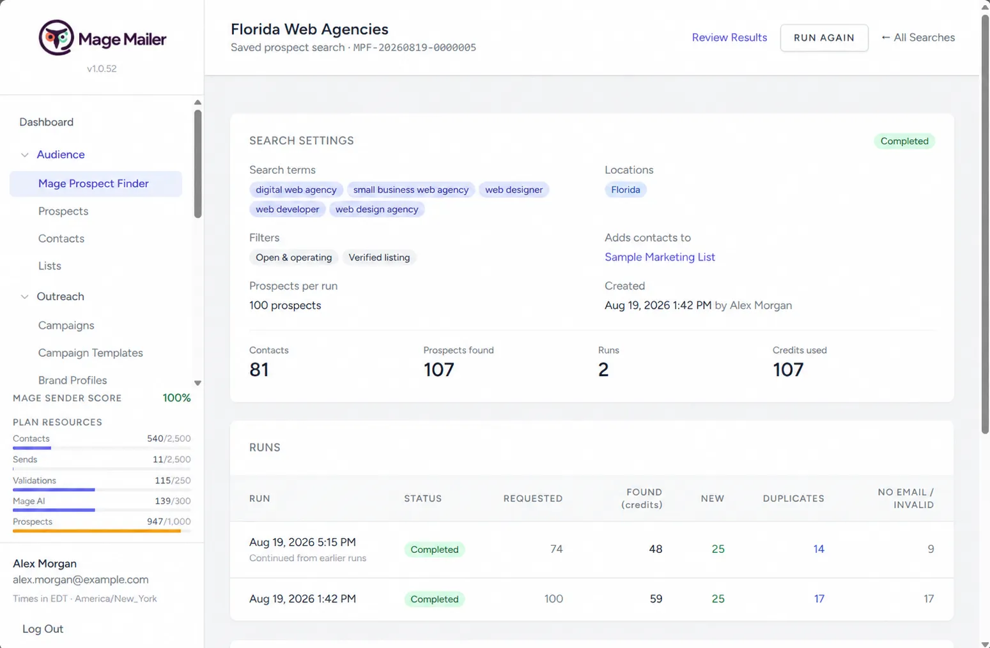Click the Florida location tag
Viewport: 990px width, 648px height.
[x=626, y=190]
